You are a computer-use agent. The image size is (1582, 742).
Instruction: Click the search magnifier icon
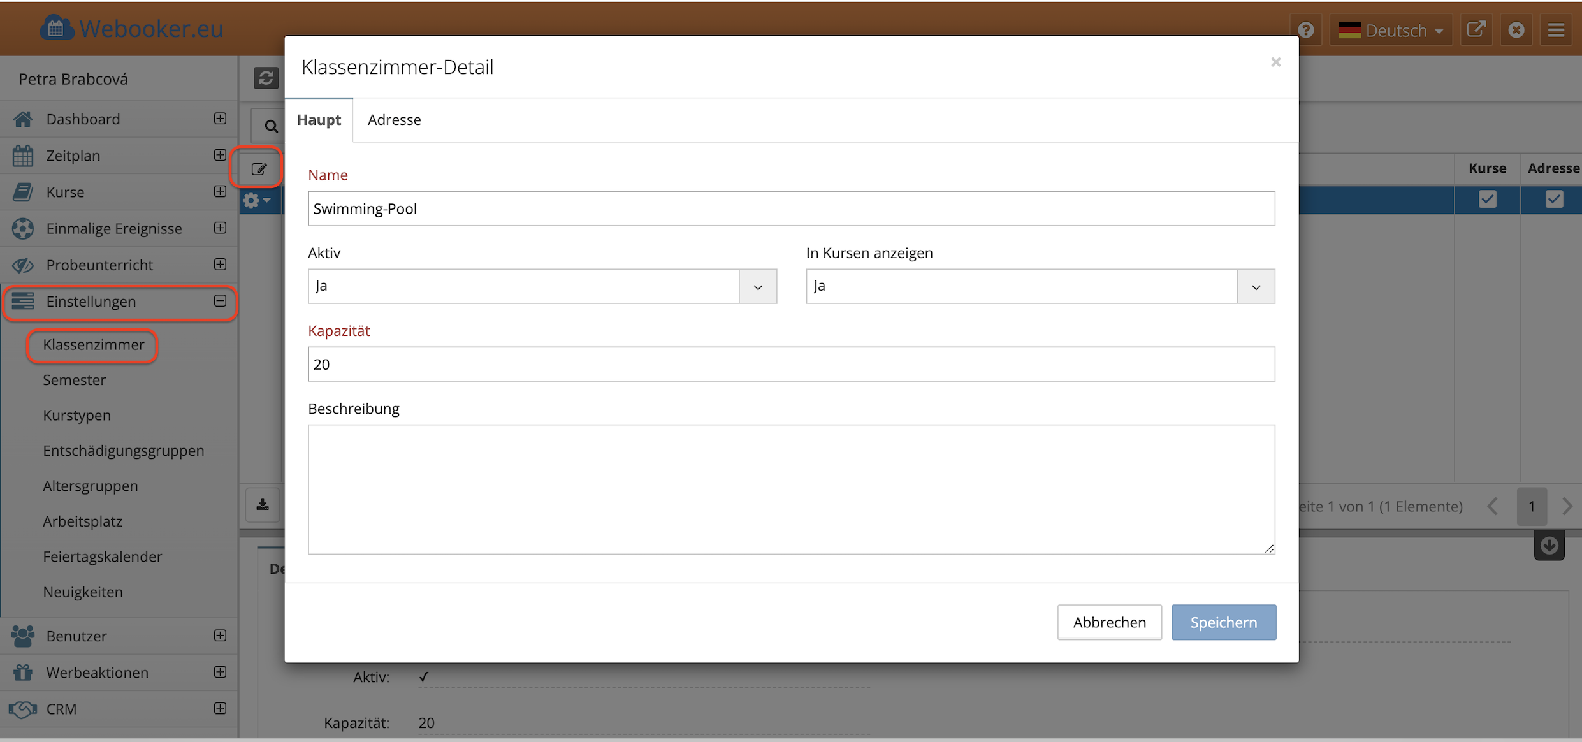click(x=271, y=126)
